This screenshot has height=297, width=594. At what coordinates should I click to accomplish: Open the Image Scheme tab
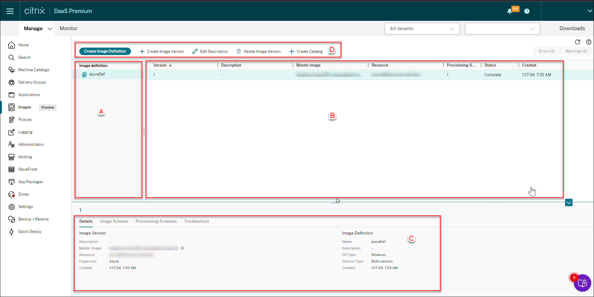114,221
